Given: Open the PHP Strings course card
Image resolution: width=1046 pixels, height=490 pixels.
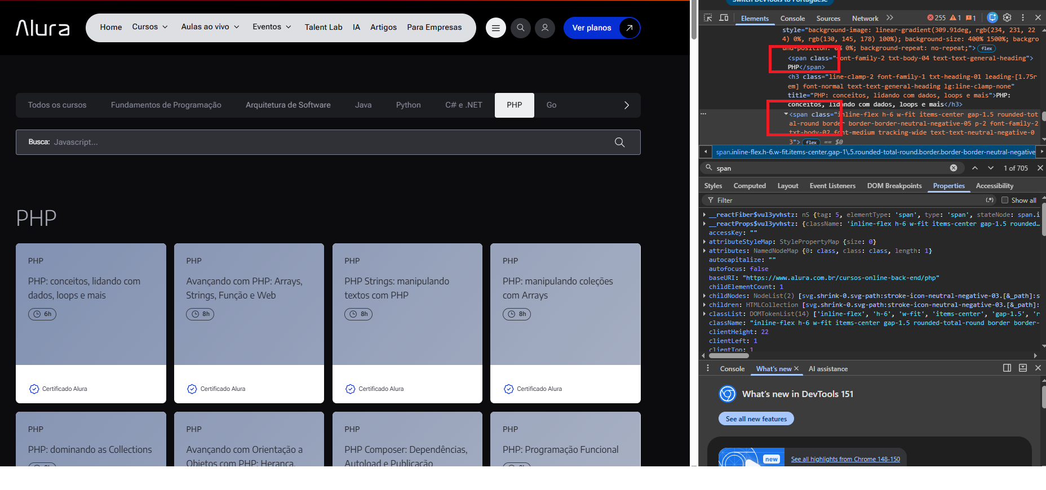Looking at the screenshot, I should click(407, 323).
